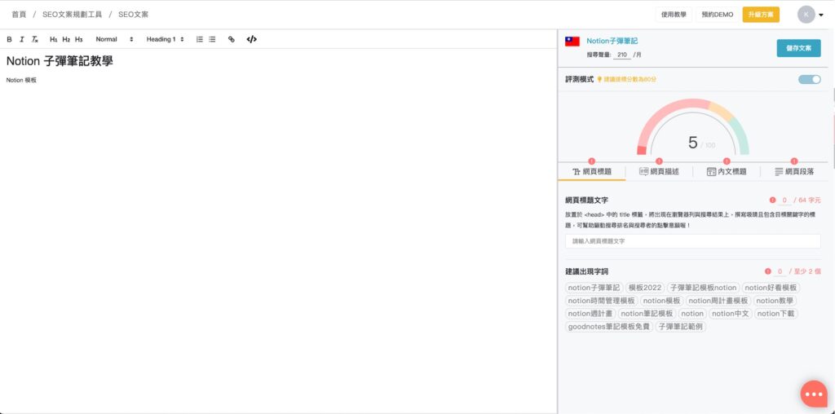This screenshot has width=835, height=414.
Task: Open the Normal font size dropdown
Action: [114, 39]
